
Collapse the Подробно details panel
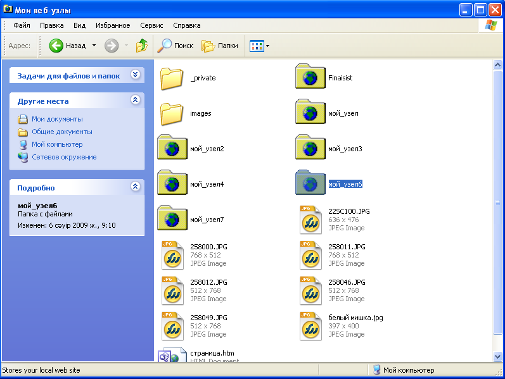point(135,186)
